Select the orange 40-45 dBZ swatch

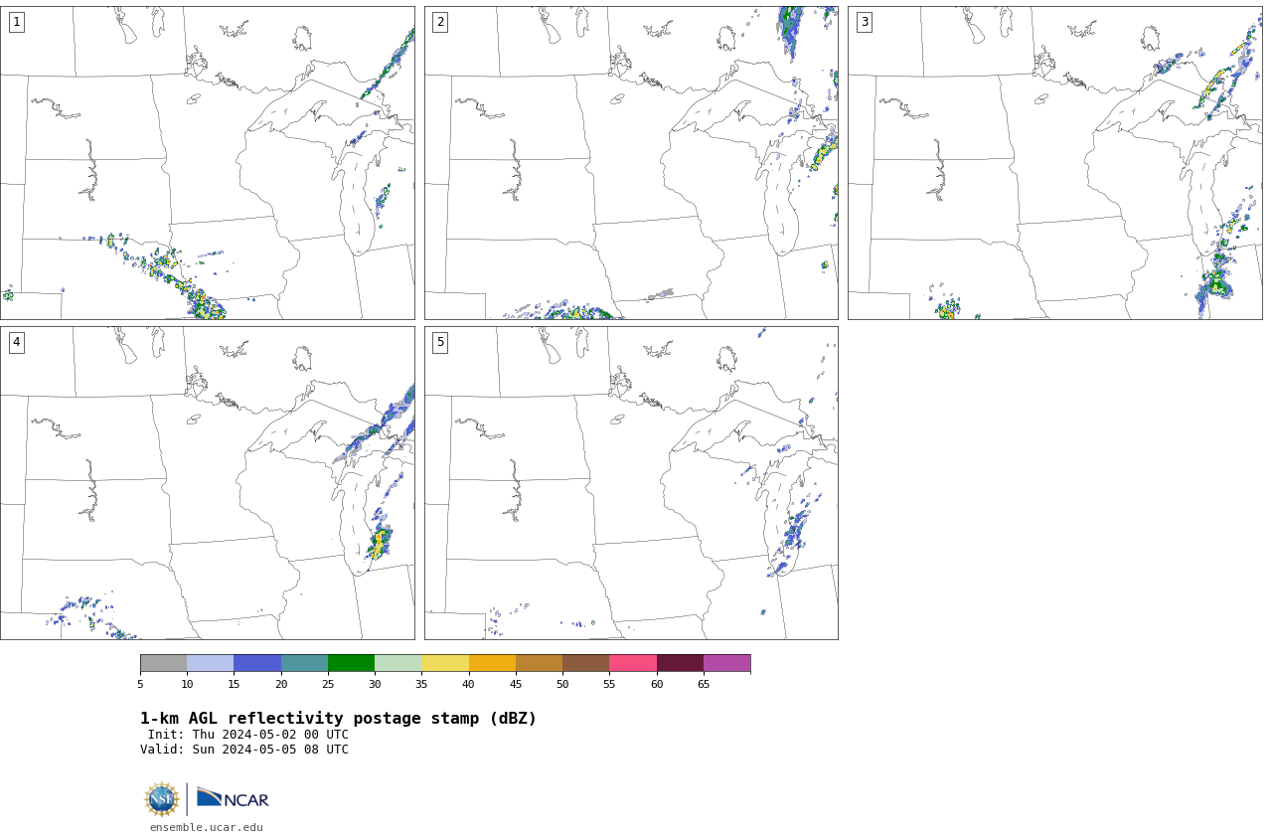tap(492, 663)
